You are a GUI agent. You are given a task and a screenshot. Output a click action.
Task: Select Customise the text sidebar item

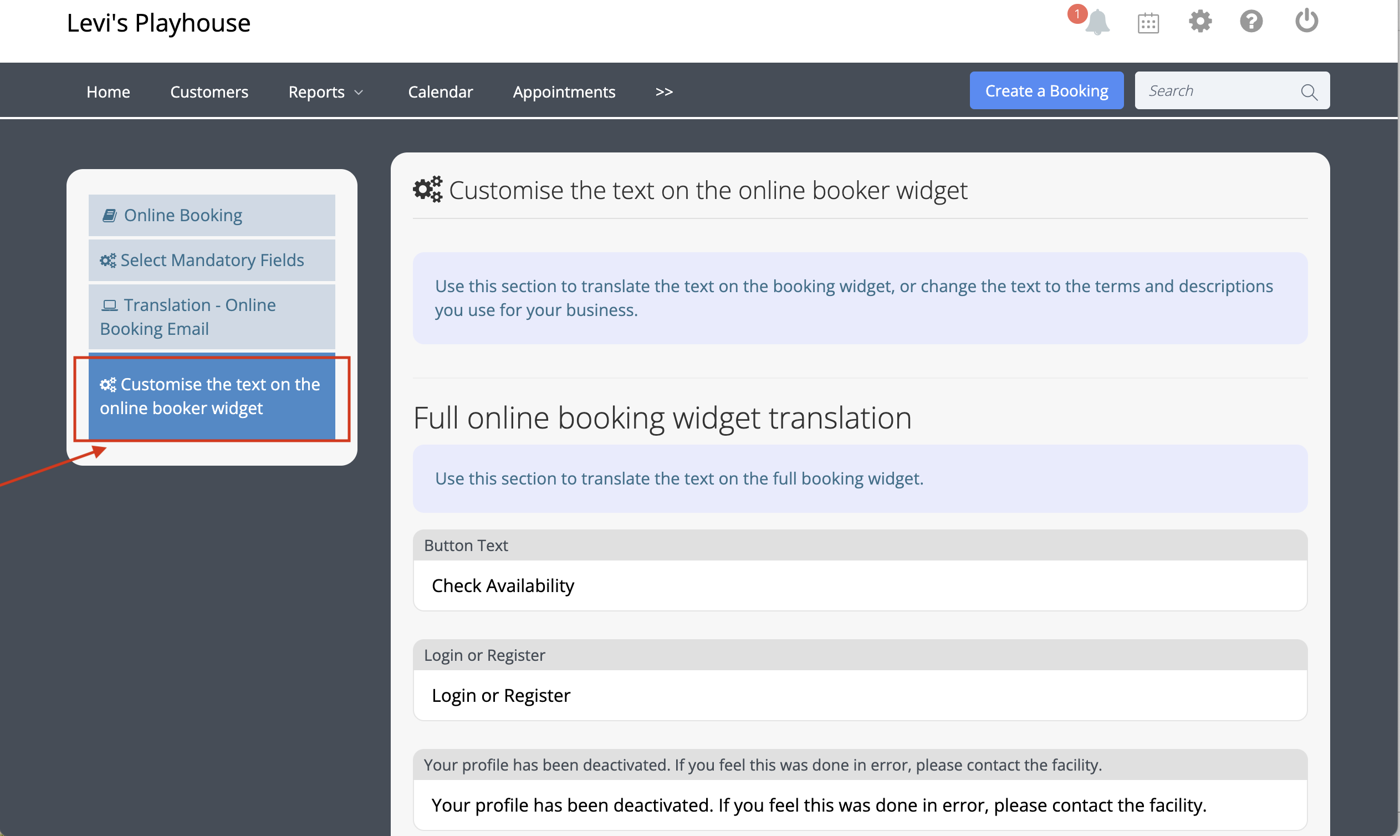212,396
